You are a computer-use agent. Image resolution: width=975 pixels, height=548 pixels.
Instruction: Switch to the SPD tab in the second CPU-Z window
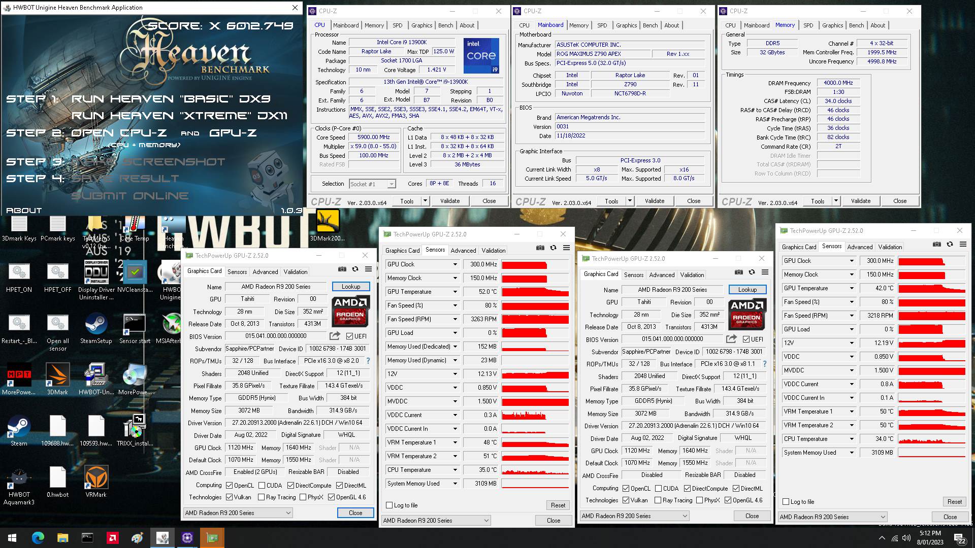[x=602, y=25]
